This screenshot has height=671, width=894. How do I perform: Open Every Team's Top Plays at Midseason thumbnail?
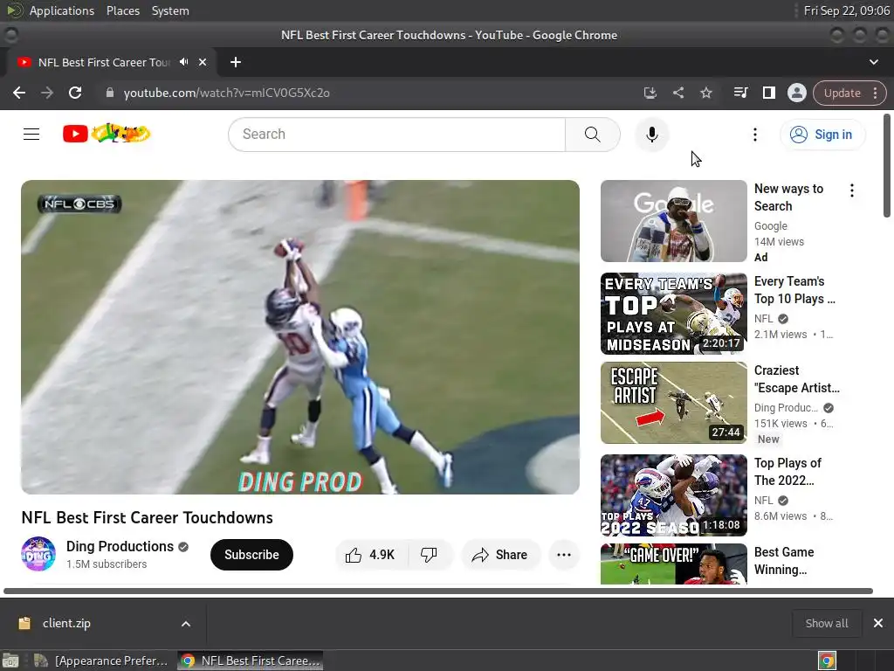pyautogui.click(x=673, y=314)
